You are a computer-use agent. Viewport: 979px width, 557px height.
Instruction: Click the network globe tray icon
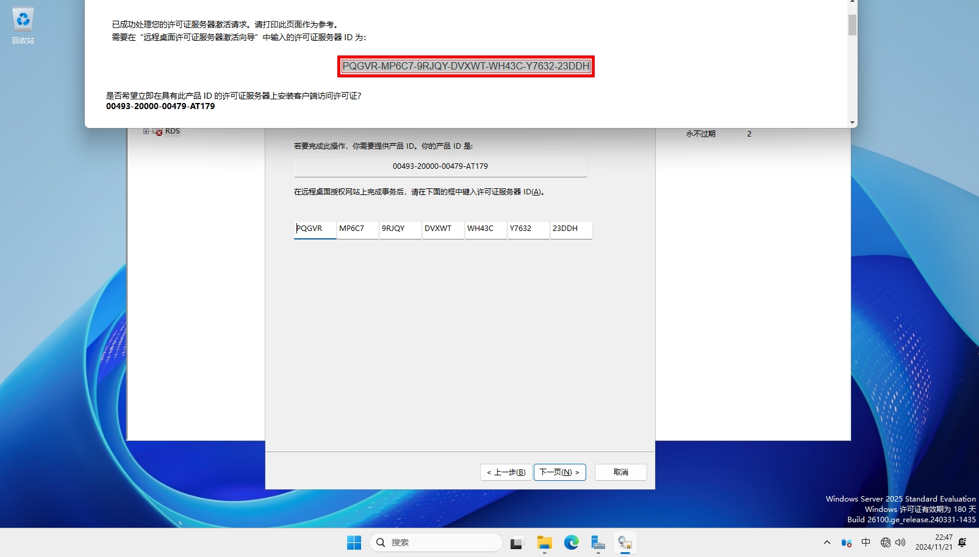886,542
